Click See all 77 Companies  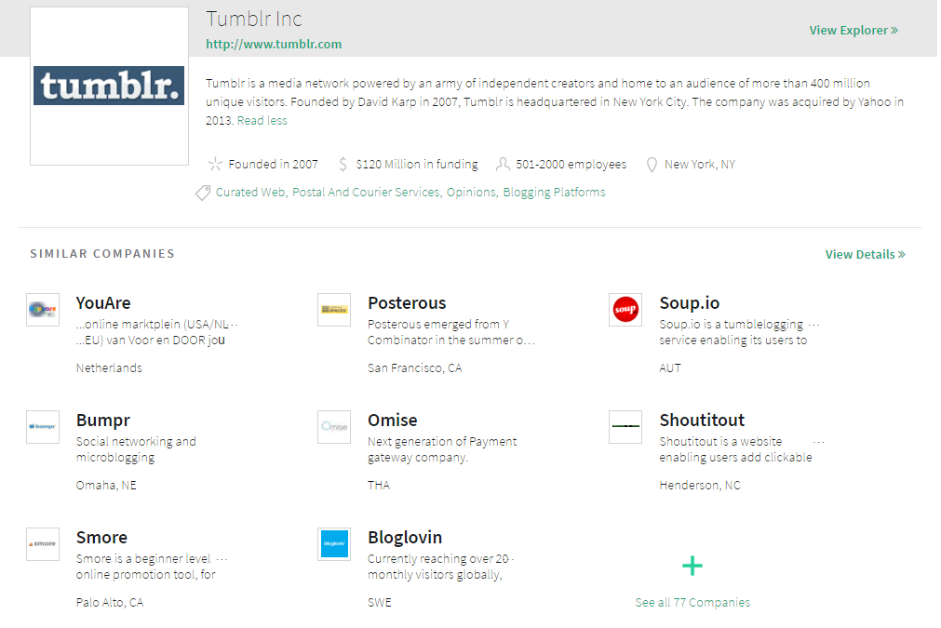click(692, 602)
